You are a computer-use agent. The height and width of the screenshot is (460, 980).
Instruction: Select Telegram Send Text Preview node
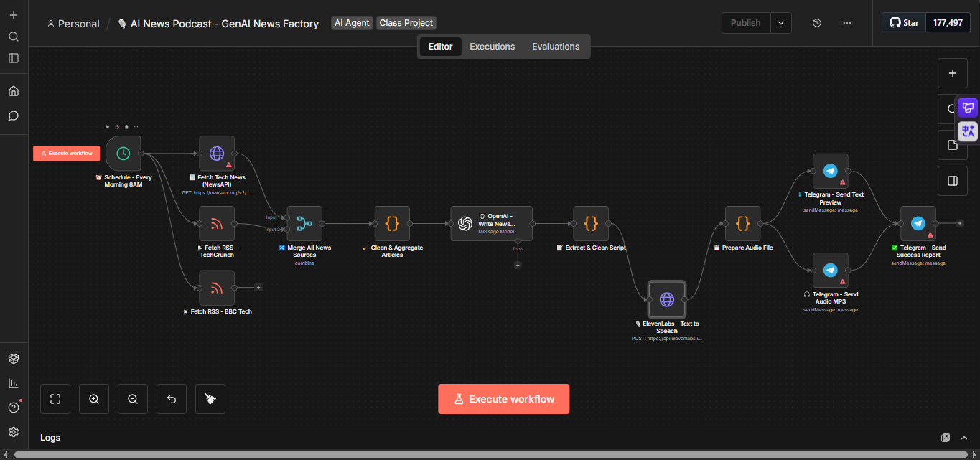coord(831,171)
